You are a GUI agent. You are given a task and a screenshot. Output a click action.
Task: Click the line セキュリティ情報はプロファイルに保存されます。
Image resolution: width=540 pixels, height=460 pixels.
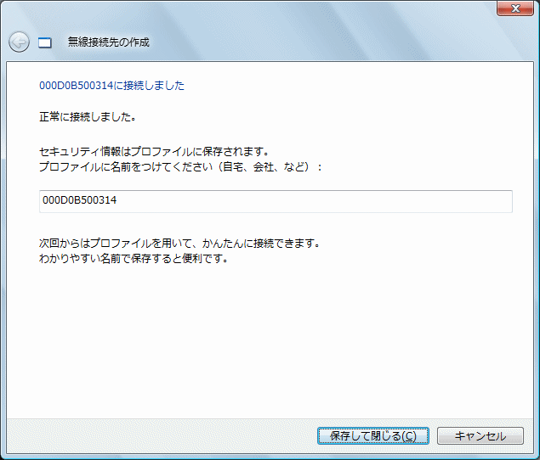point(154,152)
